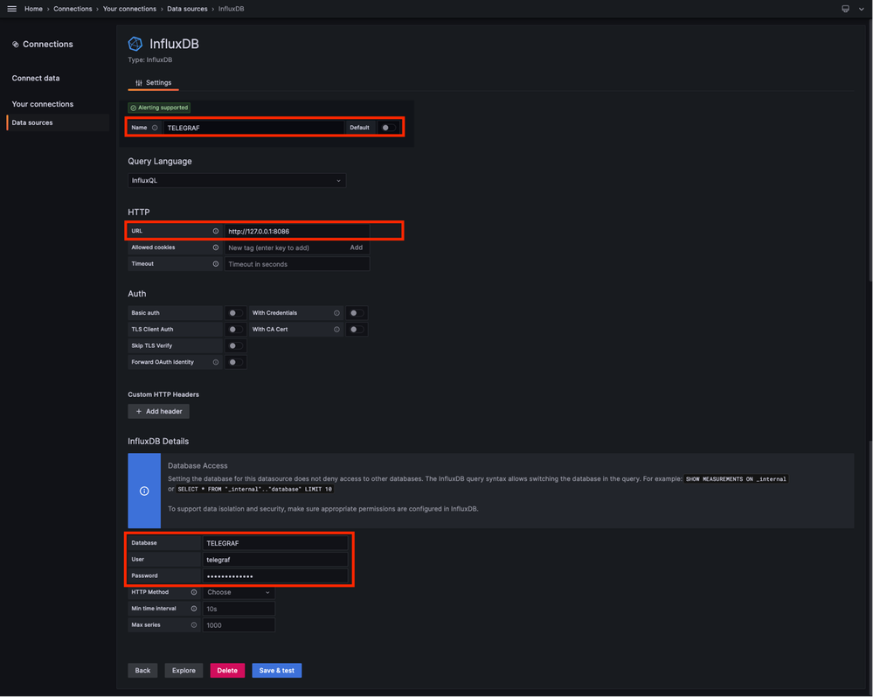Click info icon next to Timeout

point(216,264)
